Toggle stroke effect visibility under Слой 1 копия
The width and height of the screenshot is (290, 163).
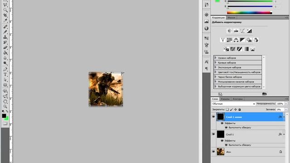pyautogui.click(x=226, y=128)
